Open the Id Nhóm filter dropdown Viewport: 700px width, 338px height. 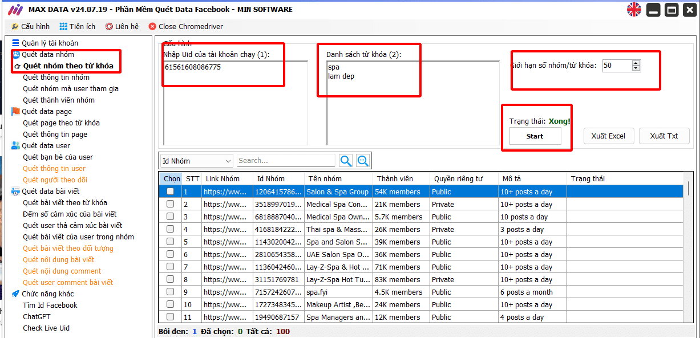point(196,161)
